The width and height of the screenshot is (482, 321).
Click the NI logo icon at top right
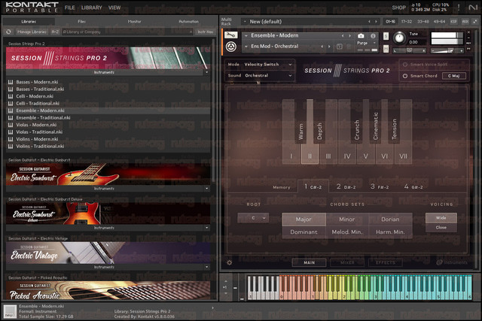(x=473, y=8)
